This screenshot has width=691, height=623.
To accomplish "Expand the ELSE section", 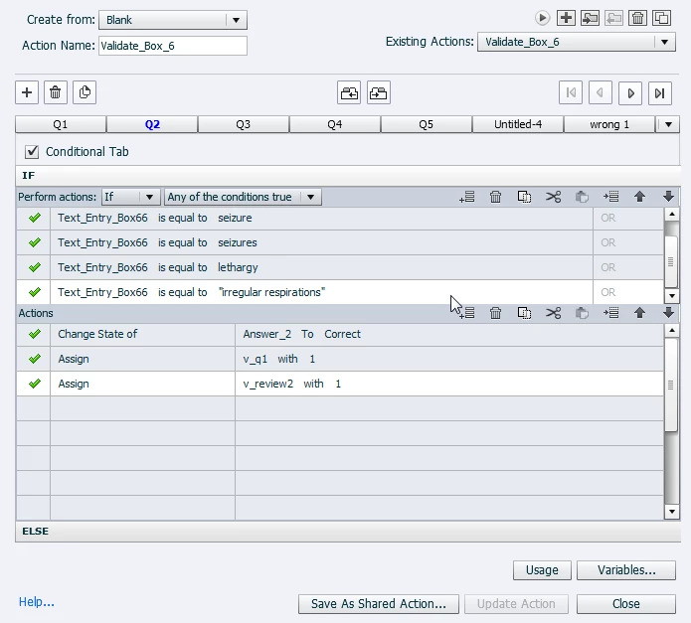I will (348, 532).
